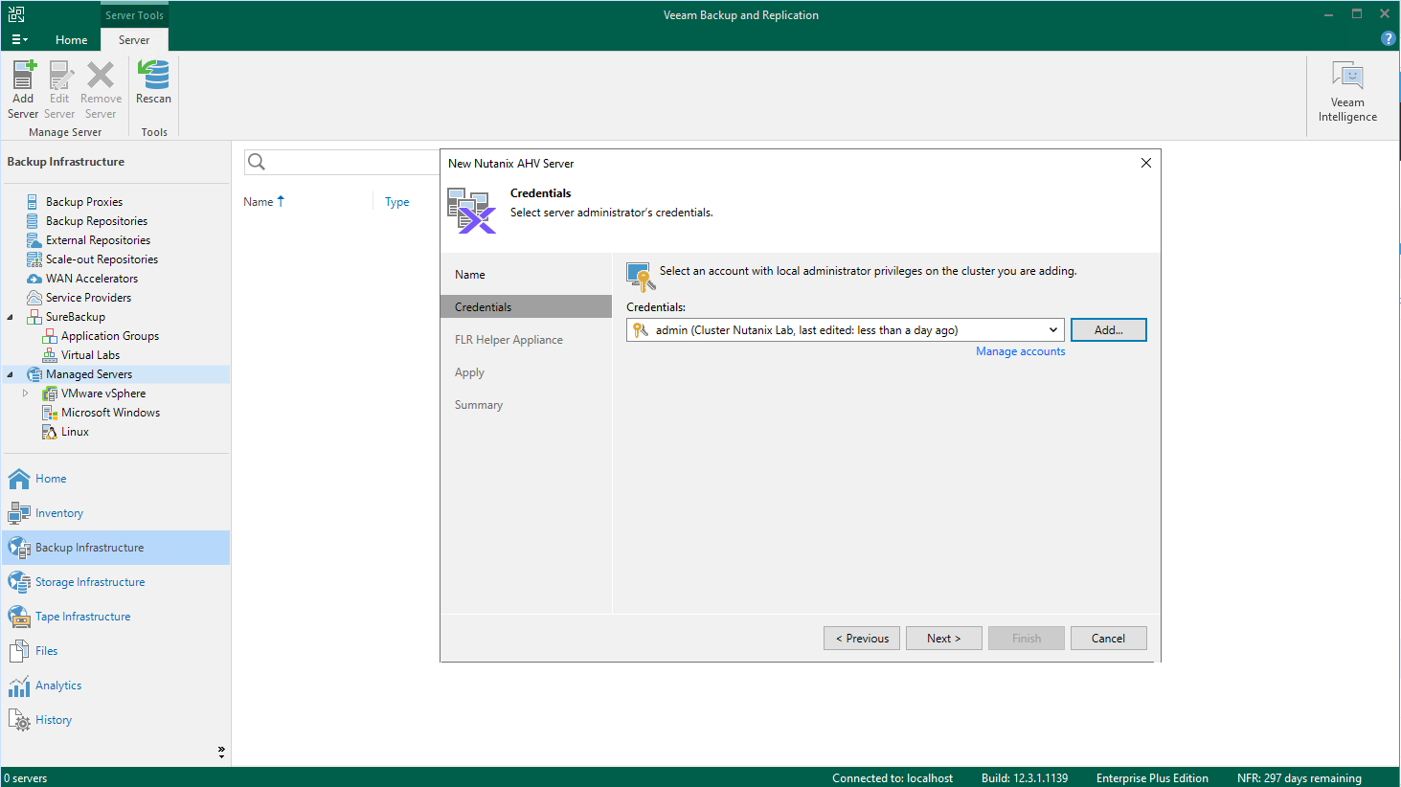This screenshot has width=1401, height=787.
Task: Open Veeam Intelligence assistant
Action: pyautogui.click(x=1347, y=92)
